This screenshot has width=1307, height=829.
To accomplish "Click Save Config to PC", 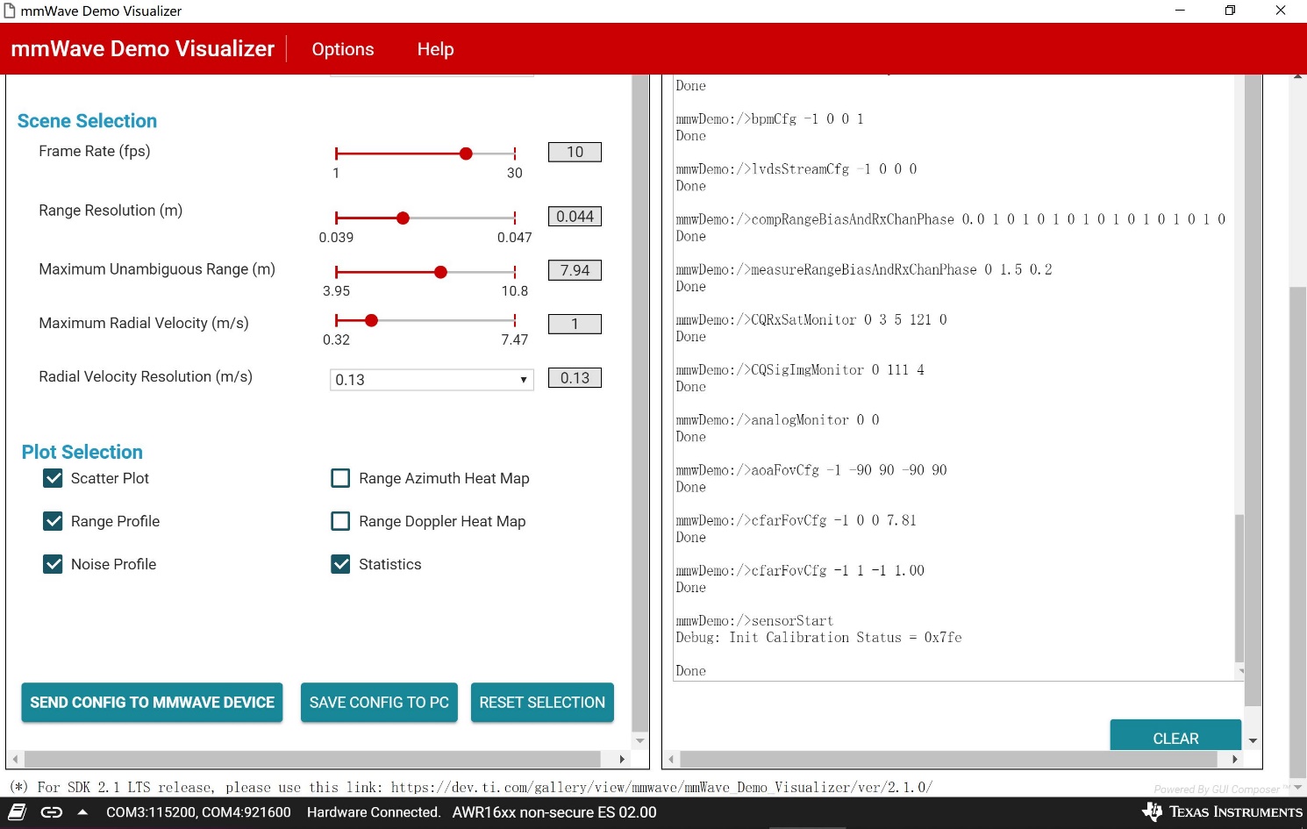I will 379,703.
